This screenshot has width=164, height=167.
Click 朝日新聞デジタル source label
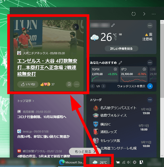(34, 151)
